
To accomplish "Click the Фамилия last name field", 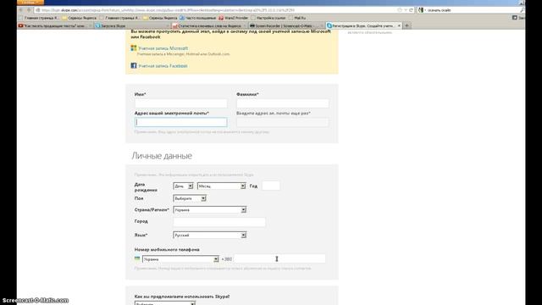I will pos(283,103).
